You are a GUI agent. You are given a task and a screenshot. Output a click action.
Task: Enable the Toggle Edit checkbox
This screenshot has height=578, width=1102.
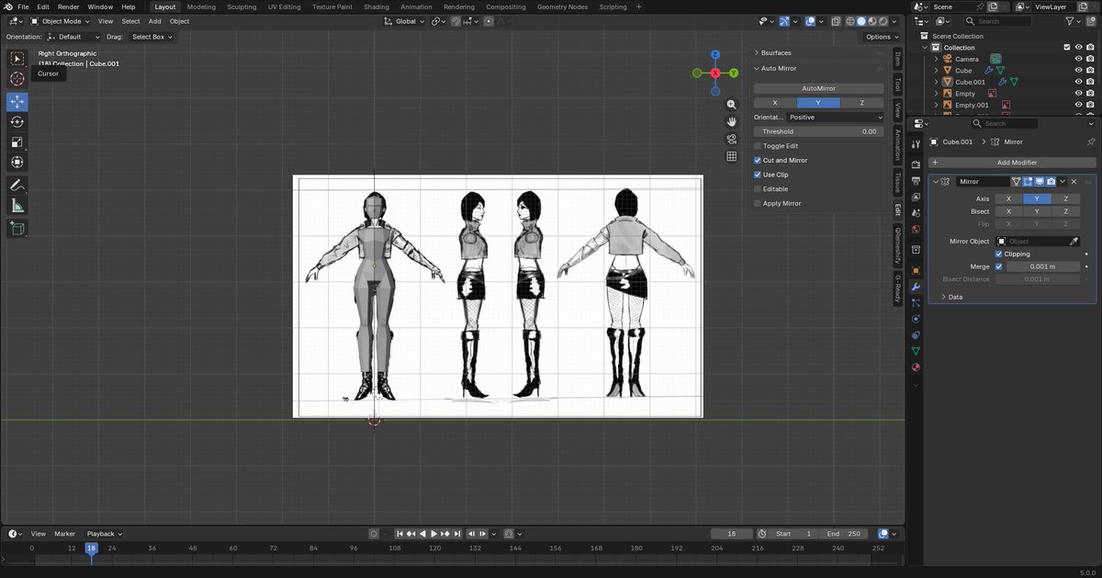click(x=758, y=146)
